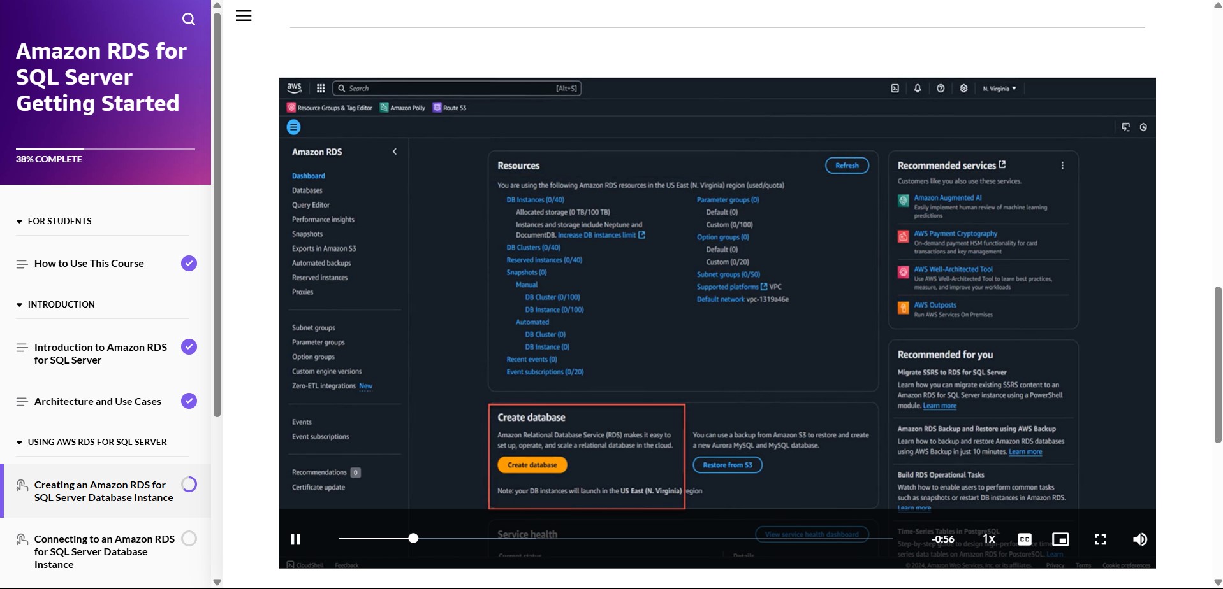Toggle the hamburger menu sidebar icon
The width and height of the screenshot is (1223, 589).
pos(244,16)
